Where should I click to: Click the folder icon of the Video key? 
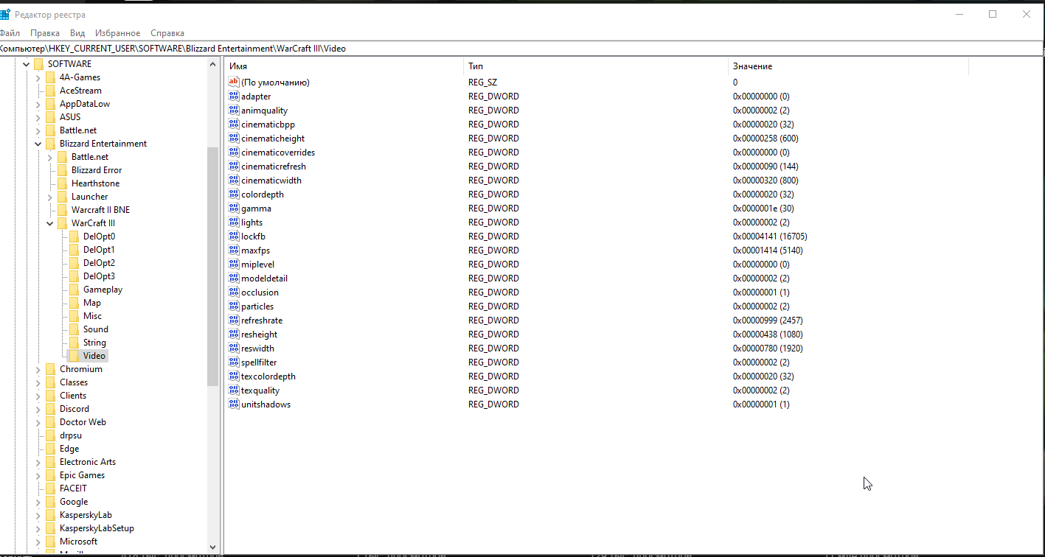coord(74,356)
